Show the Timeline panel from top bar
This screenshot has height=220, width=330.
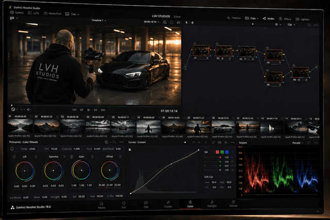(x=234, y=18)
